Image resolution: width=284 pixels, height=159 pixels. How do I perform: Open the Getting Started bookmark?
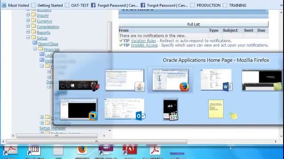[47, 5]
